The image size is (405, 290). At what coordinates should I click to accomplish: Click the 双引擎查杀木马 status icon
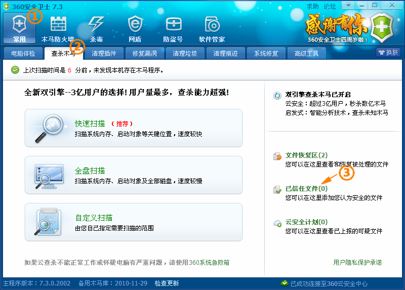click(277, 95)
